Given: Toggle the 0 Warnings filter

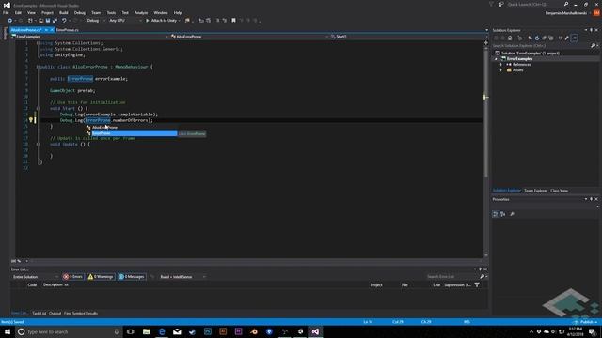Looking at the screenshot, I should coord(101,277).
